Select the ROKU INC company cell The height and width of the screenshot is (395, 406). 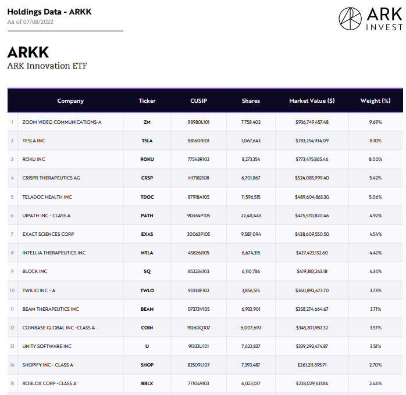34,159
